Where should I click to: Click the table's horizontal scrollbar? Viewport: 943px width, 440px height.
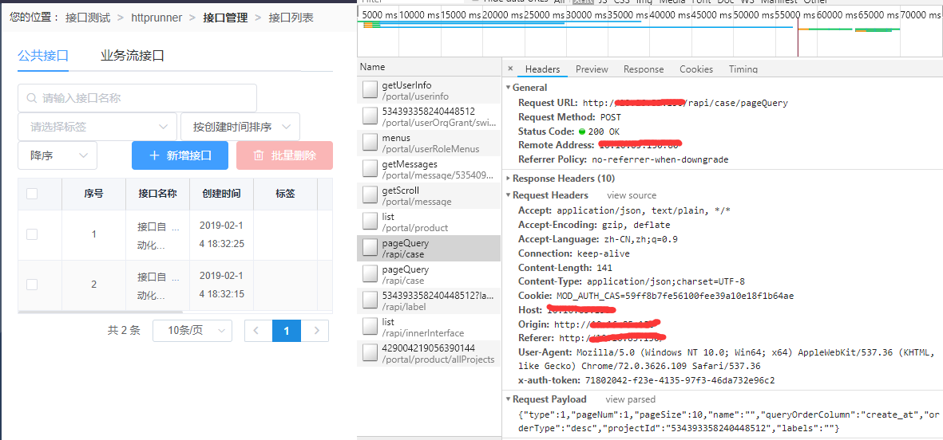click(x=101, y=312)
